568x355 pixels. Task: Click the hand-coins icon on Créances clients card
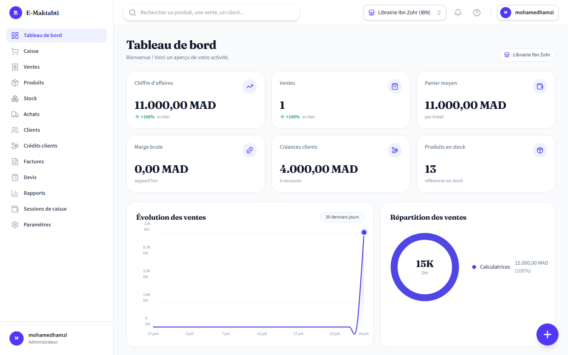(395, 150)
